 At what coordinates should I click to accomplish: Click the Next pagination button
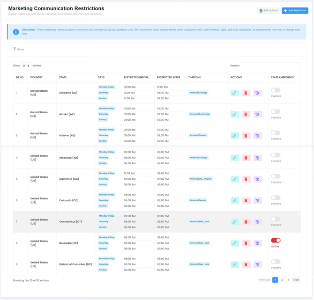pyautogui.click(x=296, y=280)
